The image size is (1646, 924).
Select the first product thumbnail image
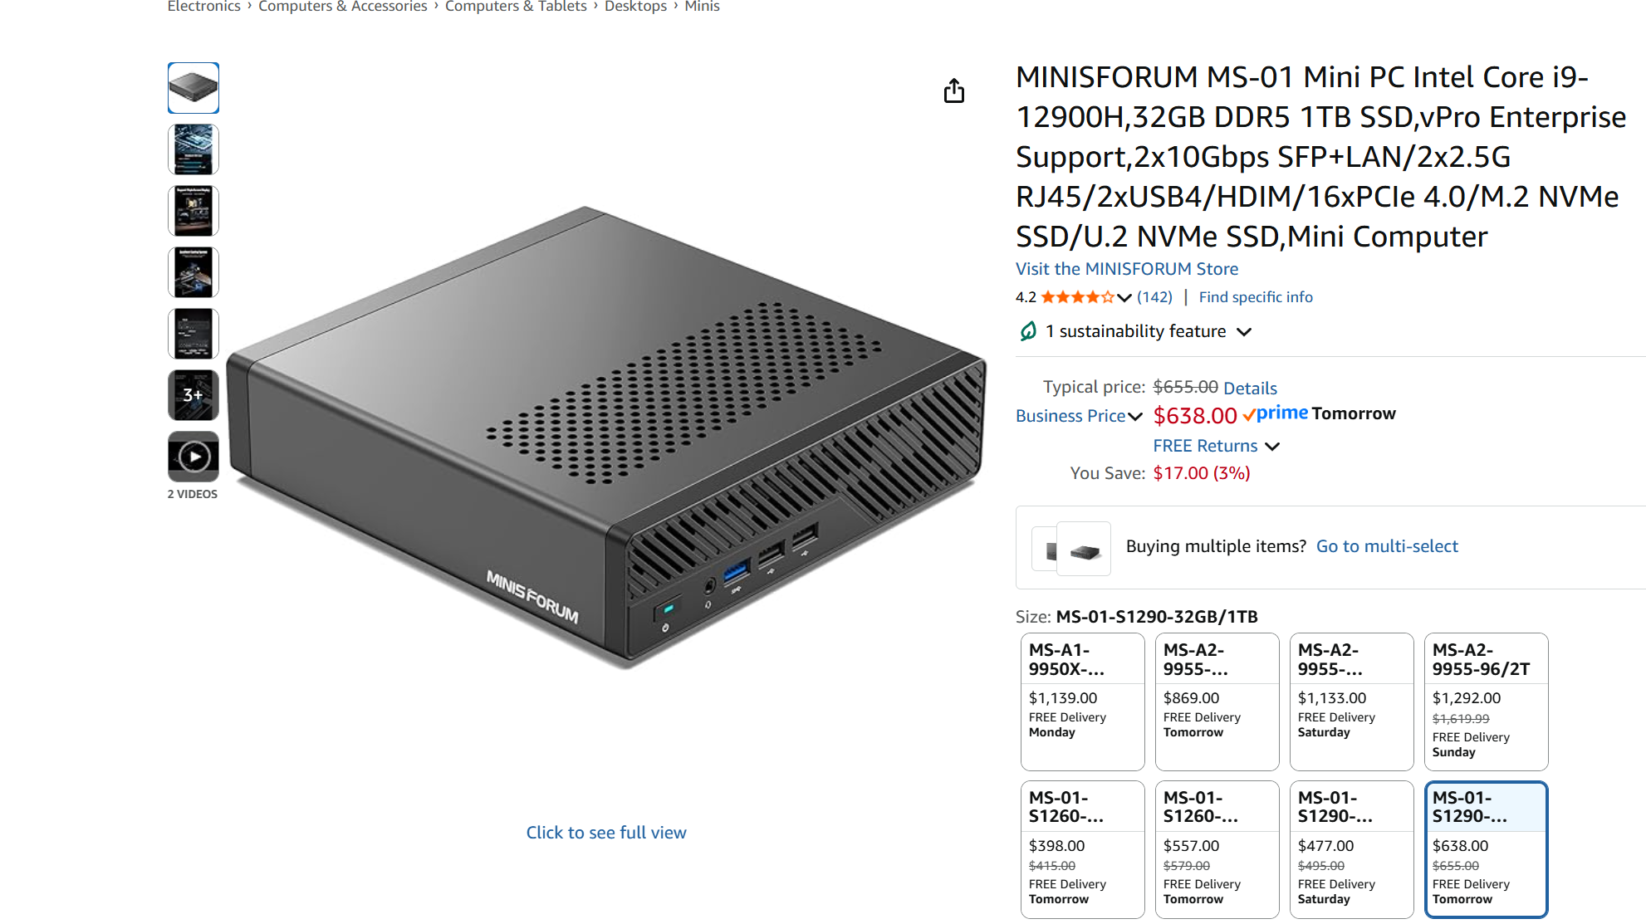click(194, 88)
